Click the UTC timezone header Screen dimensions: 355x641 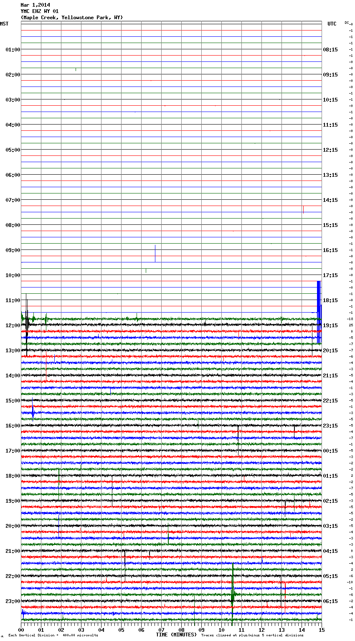(332, 24)
